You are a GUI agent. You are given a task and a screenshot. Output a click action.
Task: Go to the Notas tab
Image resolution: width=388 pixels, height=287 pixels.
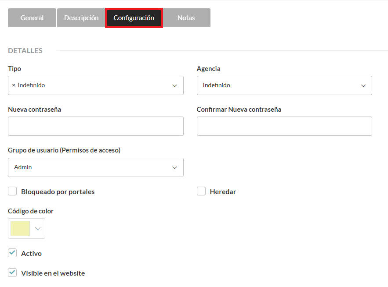[186, 18]
